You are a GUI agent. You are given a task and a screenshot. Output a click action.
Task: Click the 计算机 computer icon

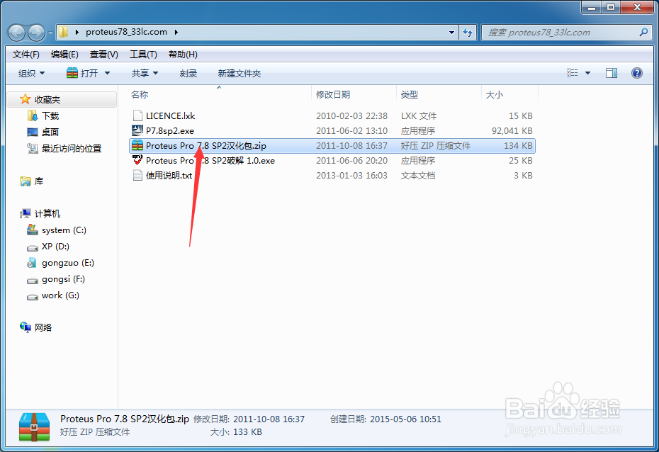pos(26,213)
